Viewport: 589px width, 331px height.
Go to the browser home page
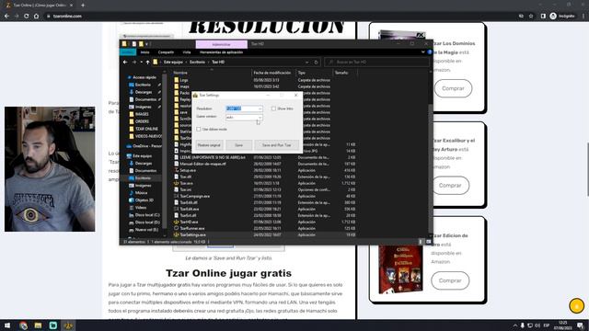[37, 17]
